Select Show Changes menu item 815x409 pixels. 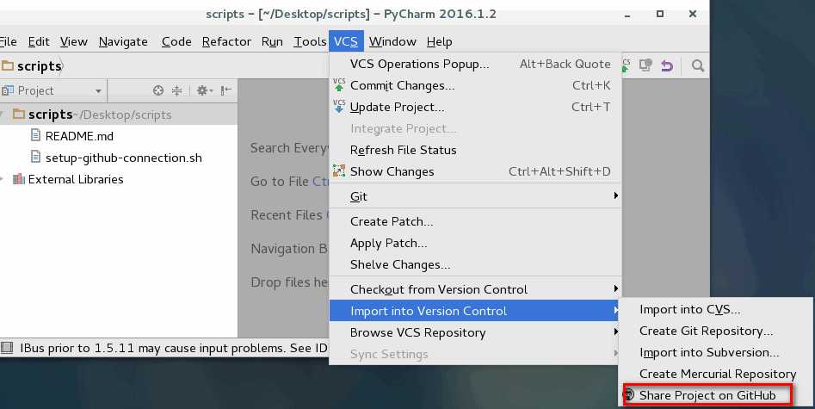point(476,171)
